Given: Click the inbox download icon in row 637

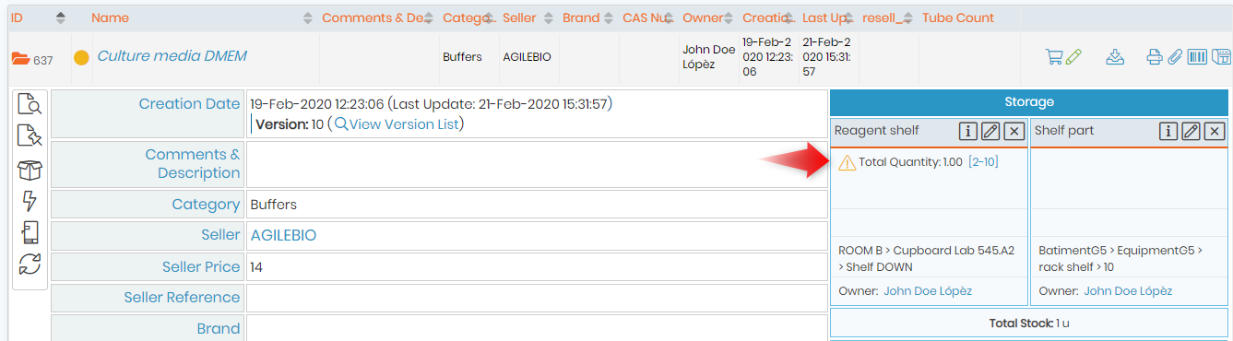Looking at the screenshot, I should tap(1115, 57).
